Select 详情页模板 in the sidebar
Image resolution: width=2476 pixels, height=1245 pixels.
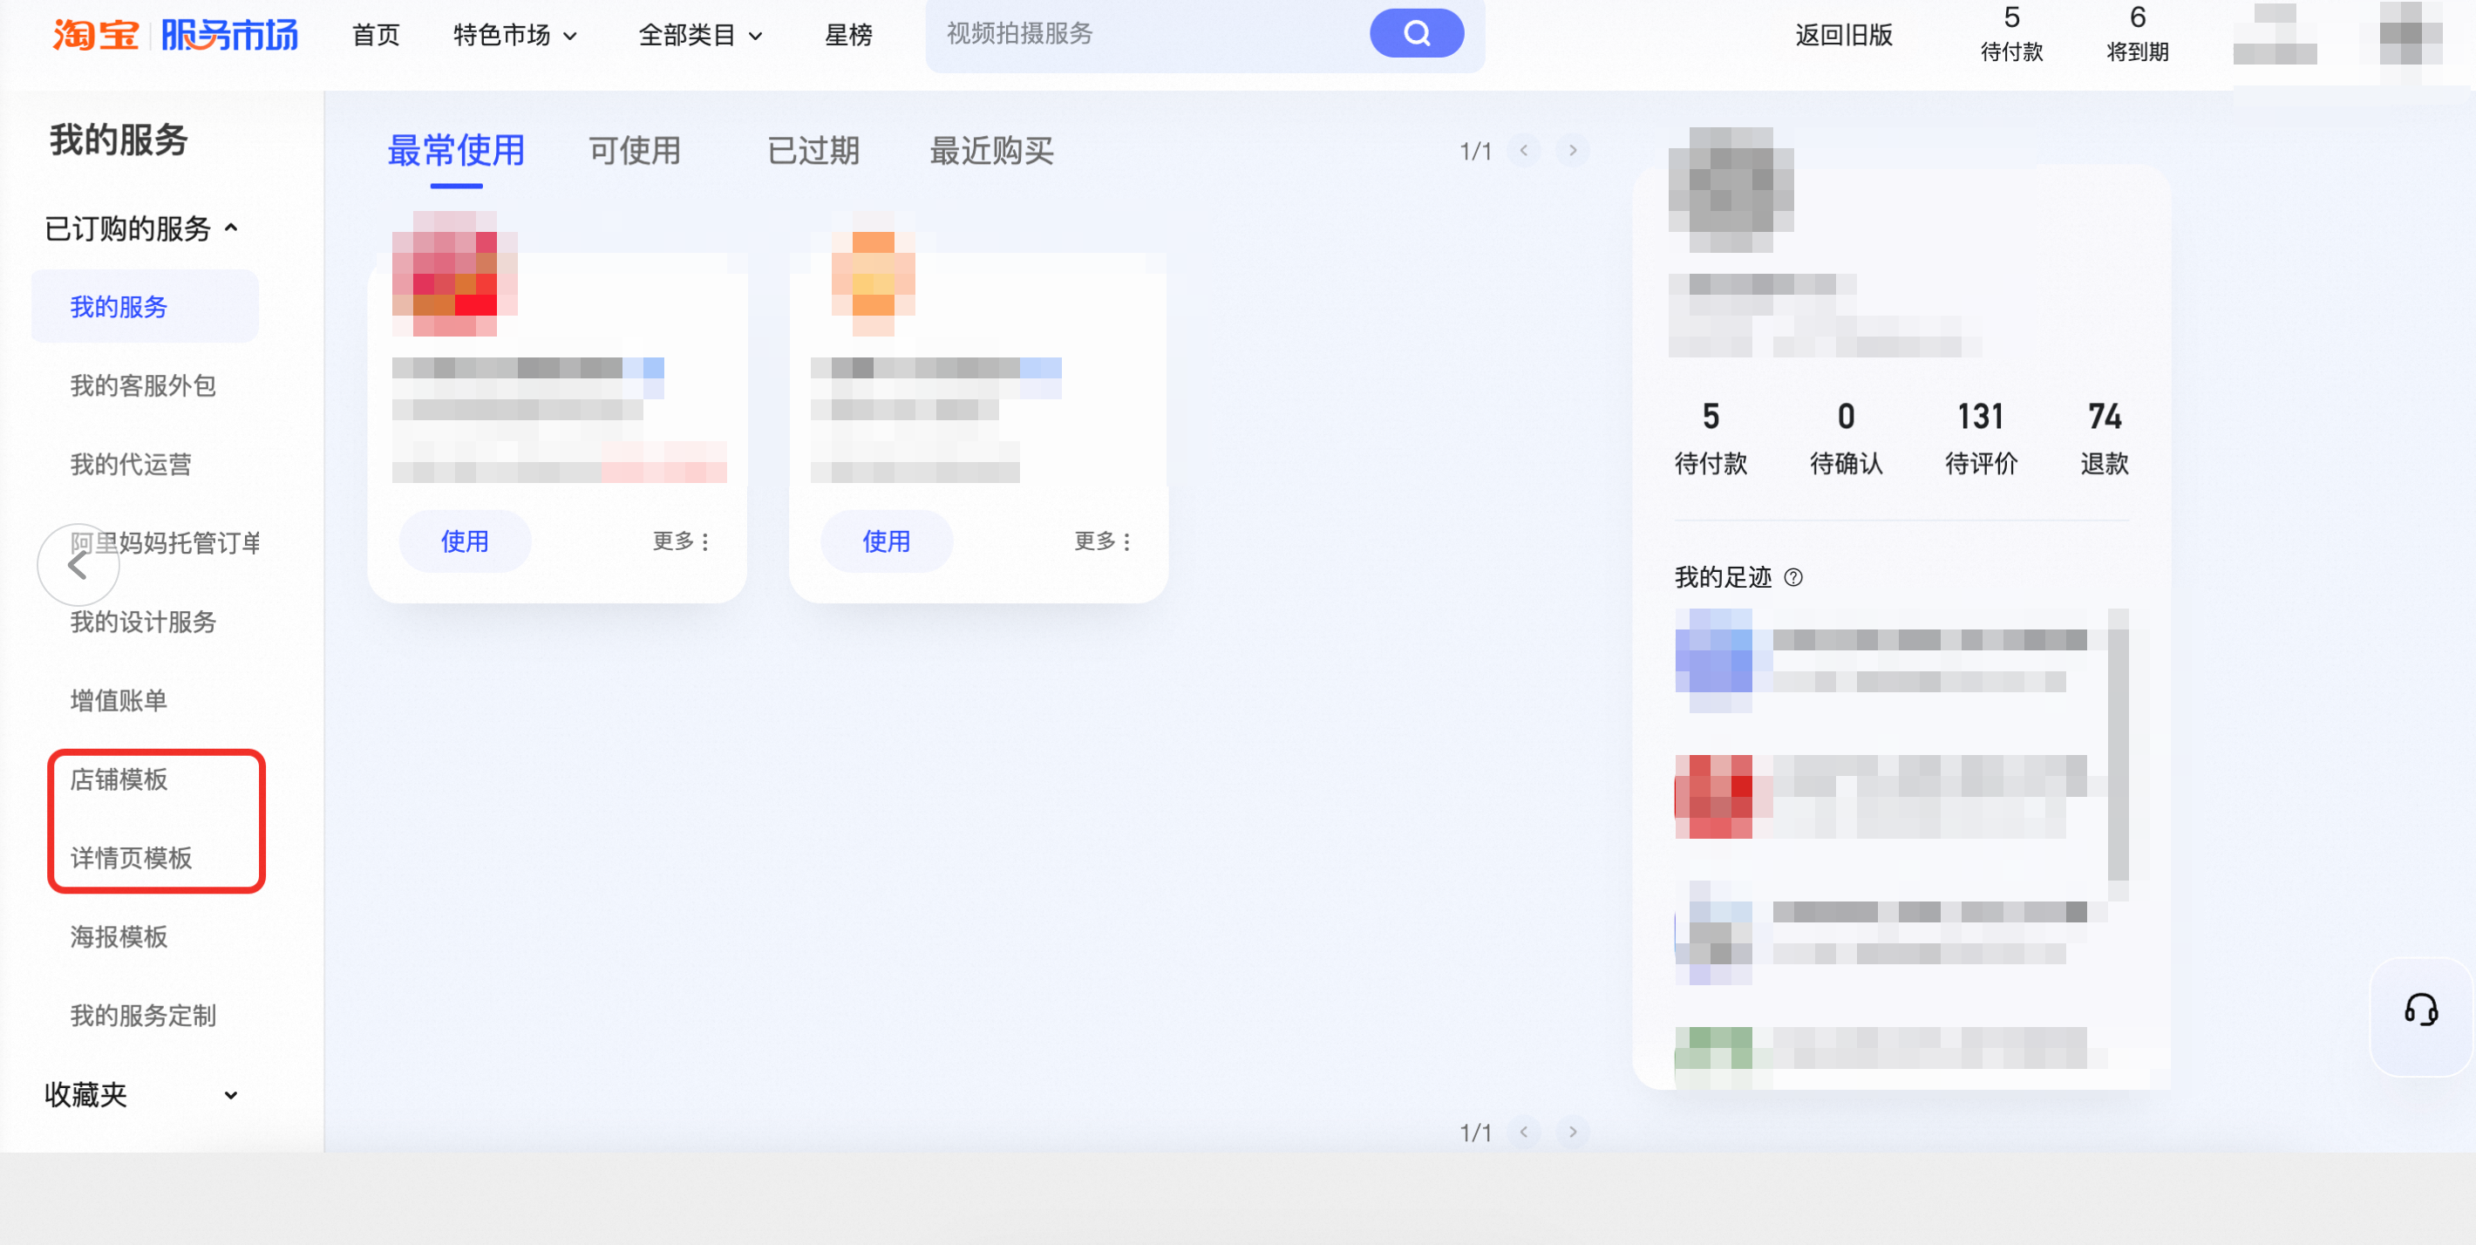[131, 858]
